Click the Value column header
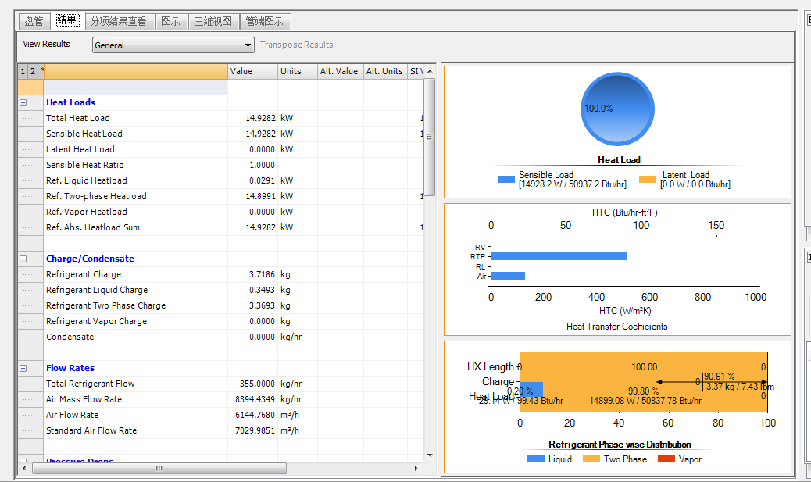Screen dimensions: 811x482 pos(252,71)
